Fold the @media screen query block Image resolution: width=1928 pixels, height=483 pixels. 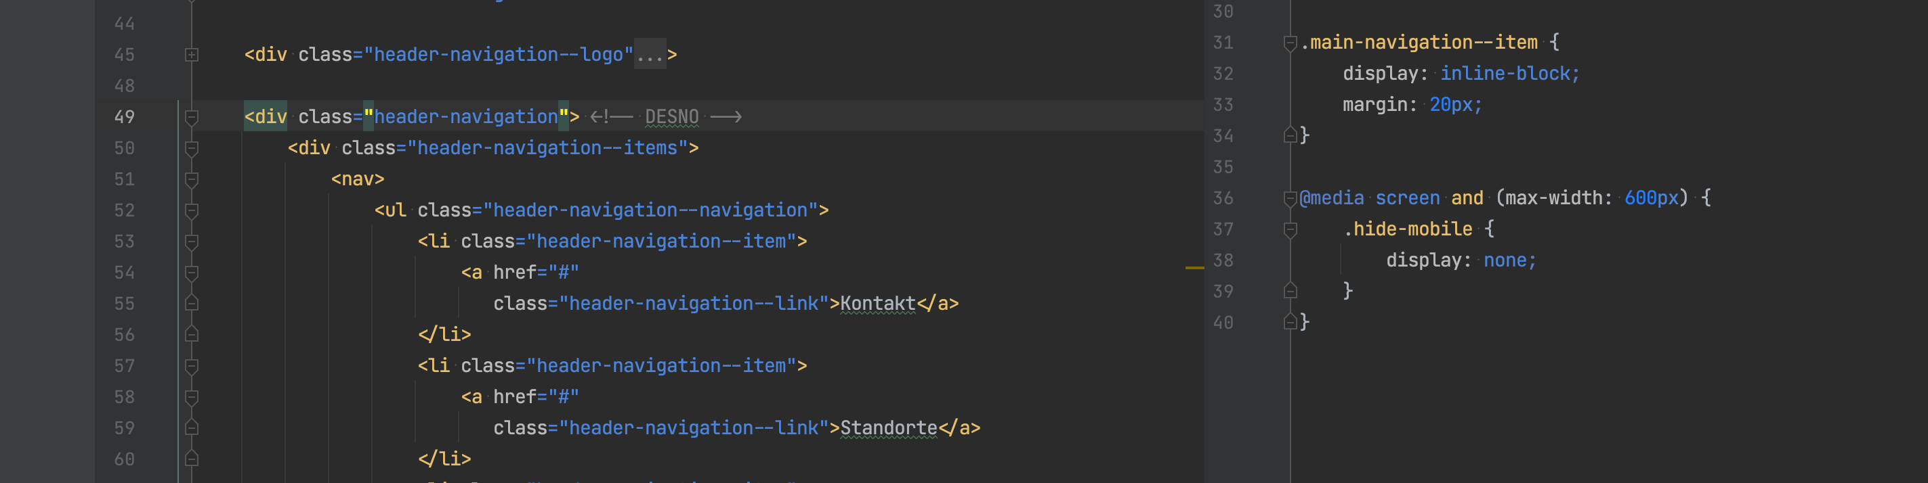tap(1290, 198)
